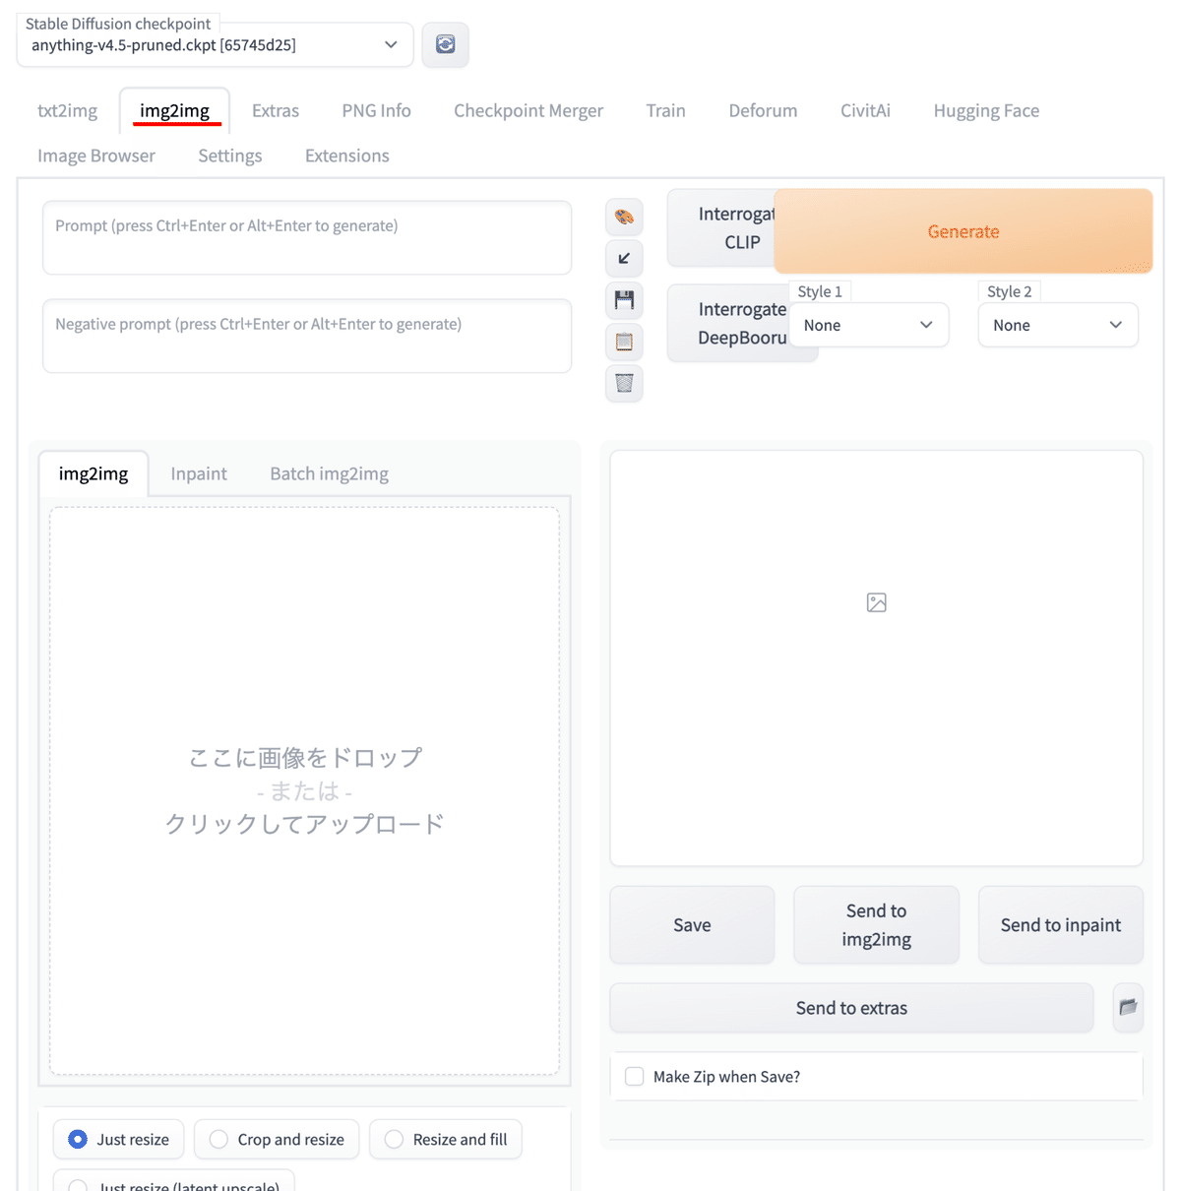Click the Send to extras button
The image size is (1181, 1191).
pos(851,1007)
